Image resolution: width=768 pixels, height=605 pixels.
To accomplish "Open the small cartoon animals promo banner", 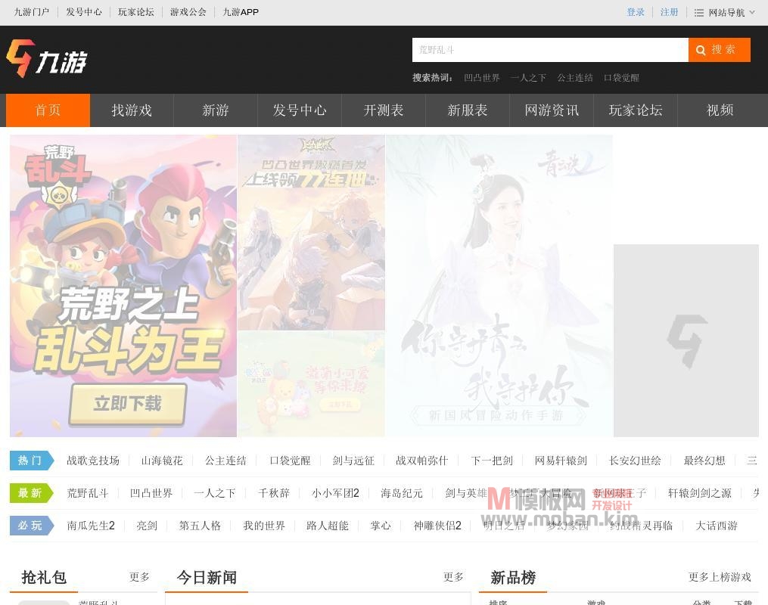I will [x=312, y=384].
